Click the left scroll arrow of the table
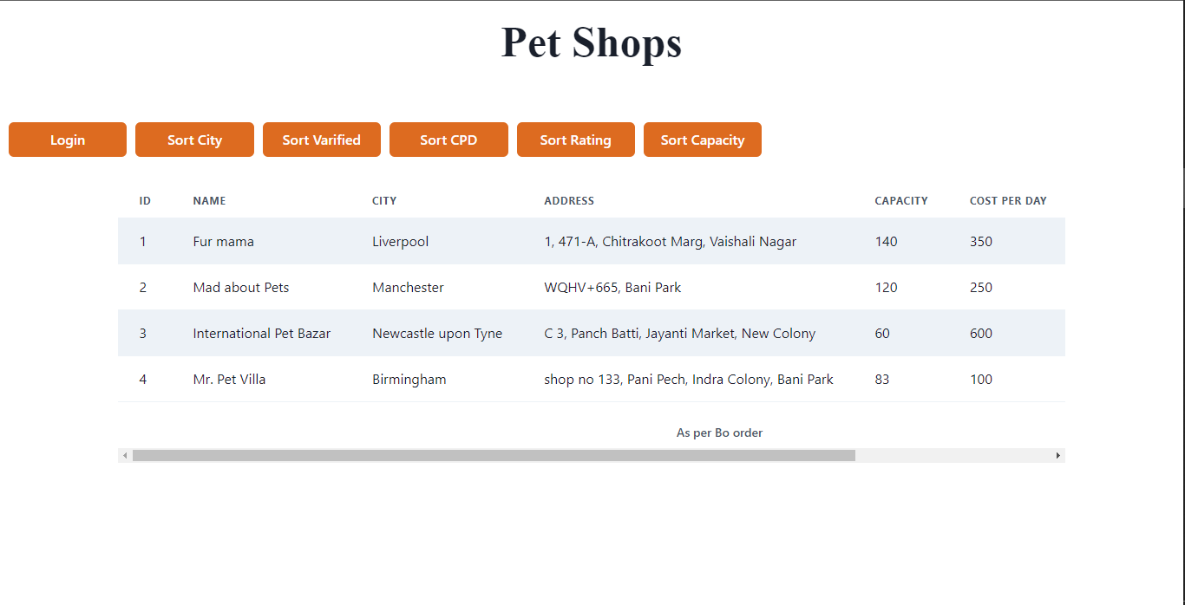The height and width of the screenshot is (605, 1185). tap(126, 455)
